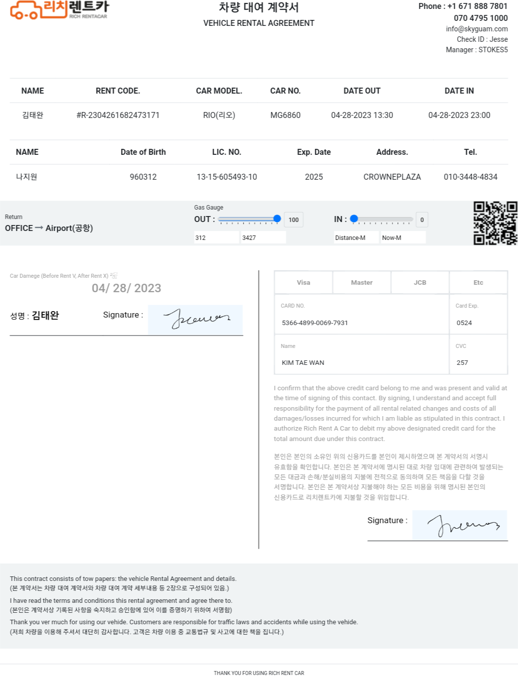Click the Date Out value 04-28-2023 13:30
518x677 pixels.
[362, 115]
